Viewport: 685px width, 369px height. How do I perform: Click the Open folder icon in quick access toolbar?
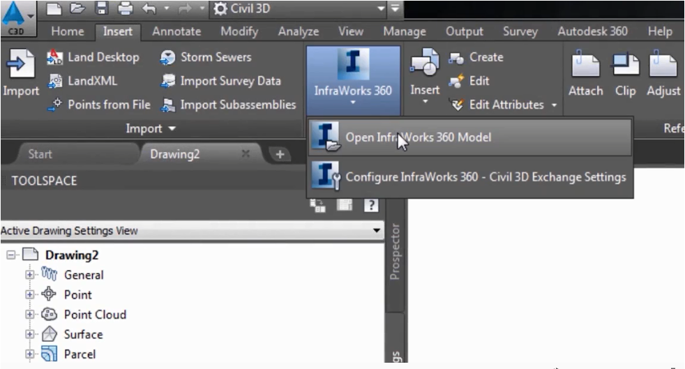tap(77, 8)
